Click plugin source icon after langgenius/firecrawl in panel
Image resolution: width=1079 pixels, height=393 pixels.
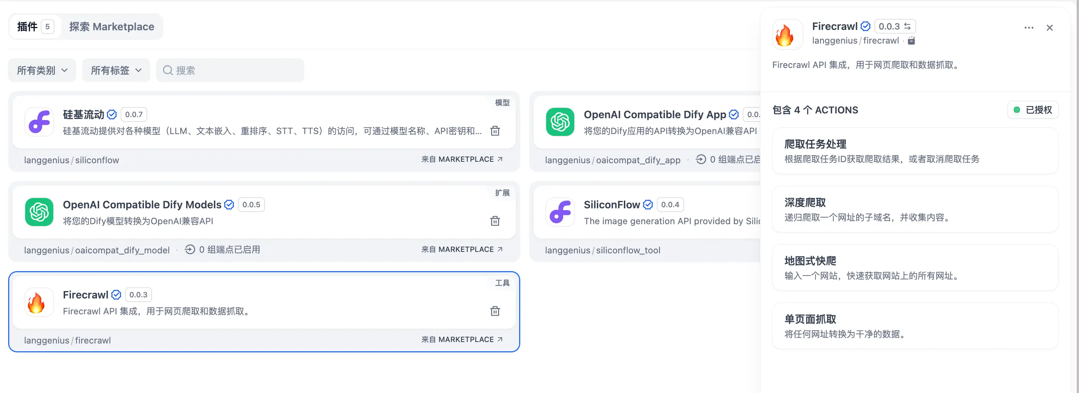click(911, 41)
